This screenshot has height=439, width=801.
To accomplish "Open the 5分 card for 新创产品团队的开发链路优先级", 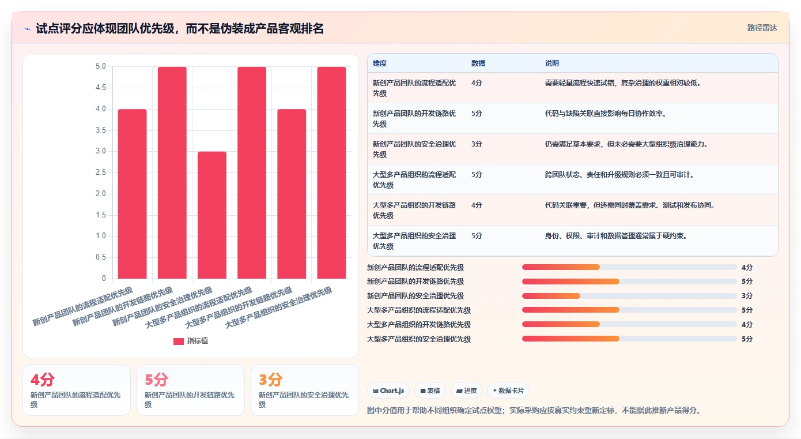I will 191,390.
